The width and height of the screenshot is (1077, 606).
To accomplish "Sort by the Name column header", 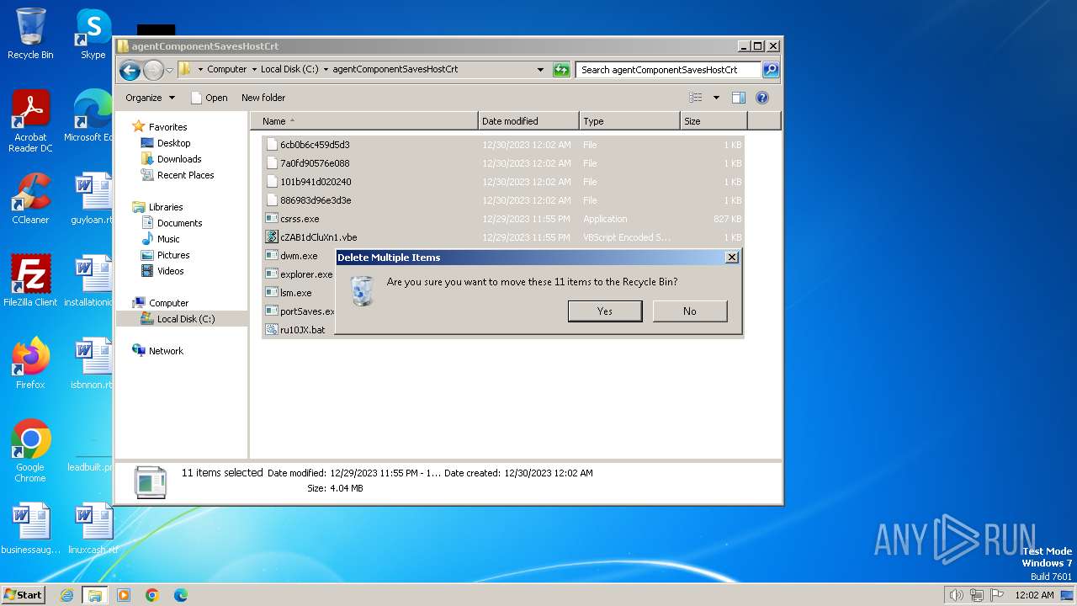I will click(x=363, y=121).
